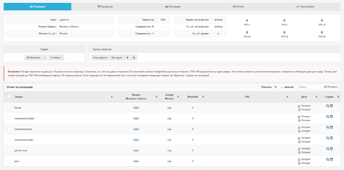This screenshot has height=170, width=344.
Task: Sort table by Запрос column
Action: pyautogui.click(x=63, y=96)
